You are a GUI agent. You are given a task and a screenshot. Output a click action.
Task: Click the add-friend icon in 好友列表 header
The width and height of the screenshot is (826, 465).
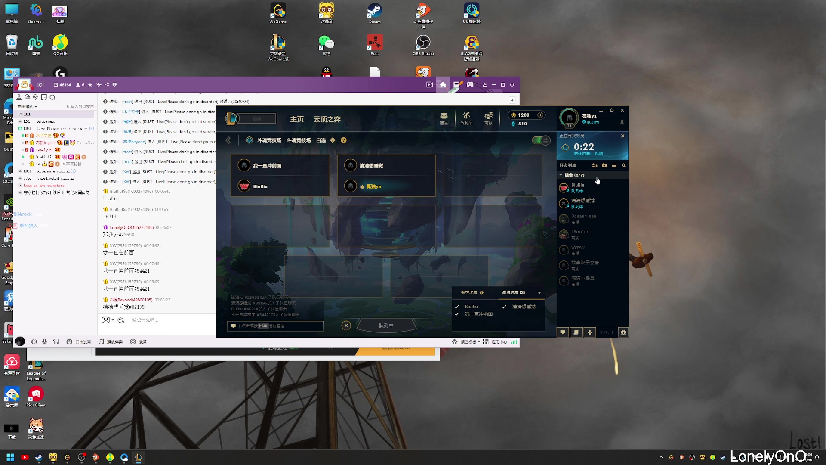[595, 165]
